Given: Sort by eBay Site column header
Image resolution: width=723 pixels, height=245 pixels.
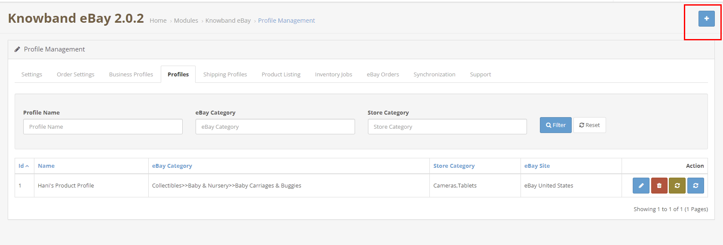Looking at the screenshot, I should [537, 166].
